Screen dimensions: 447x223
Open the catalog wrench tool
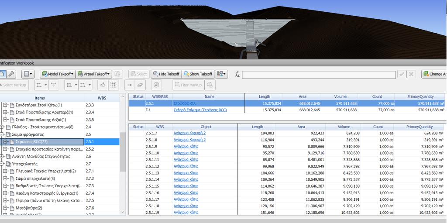click(x=11, y=74)
